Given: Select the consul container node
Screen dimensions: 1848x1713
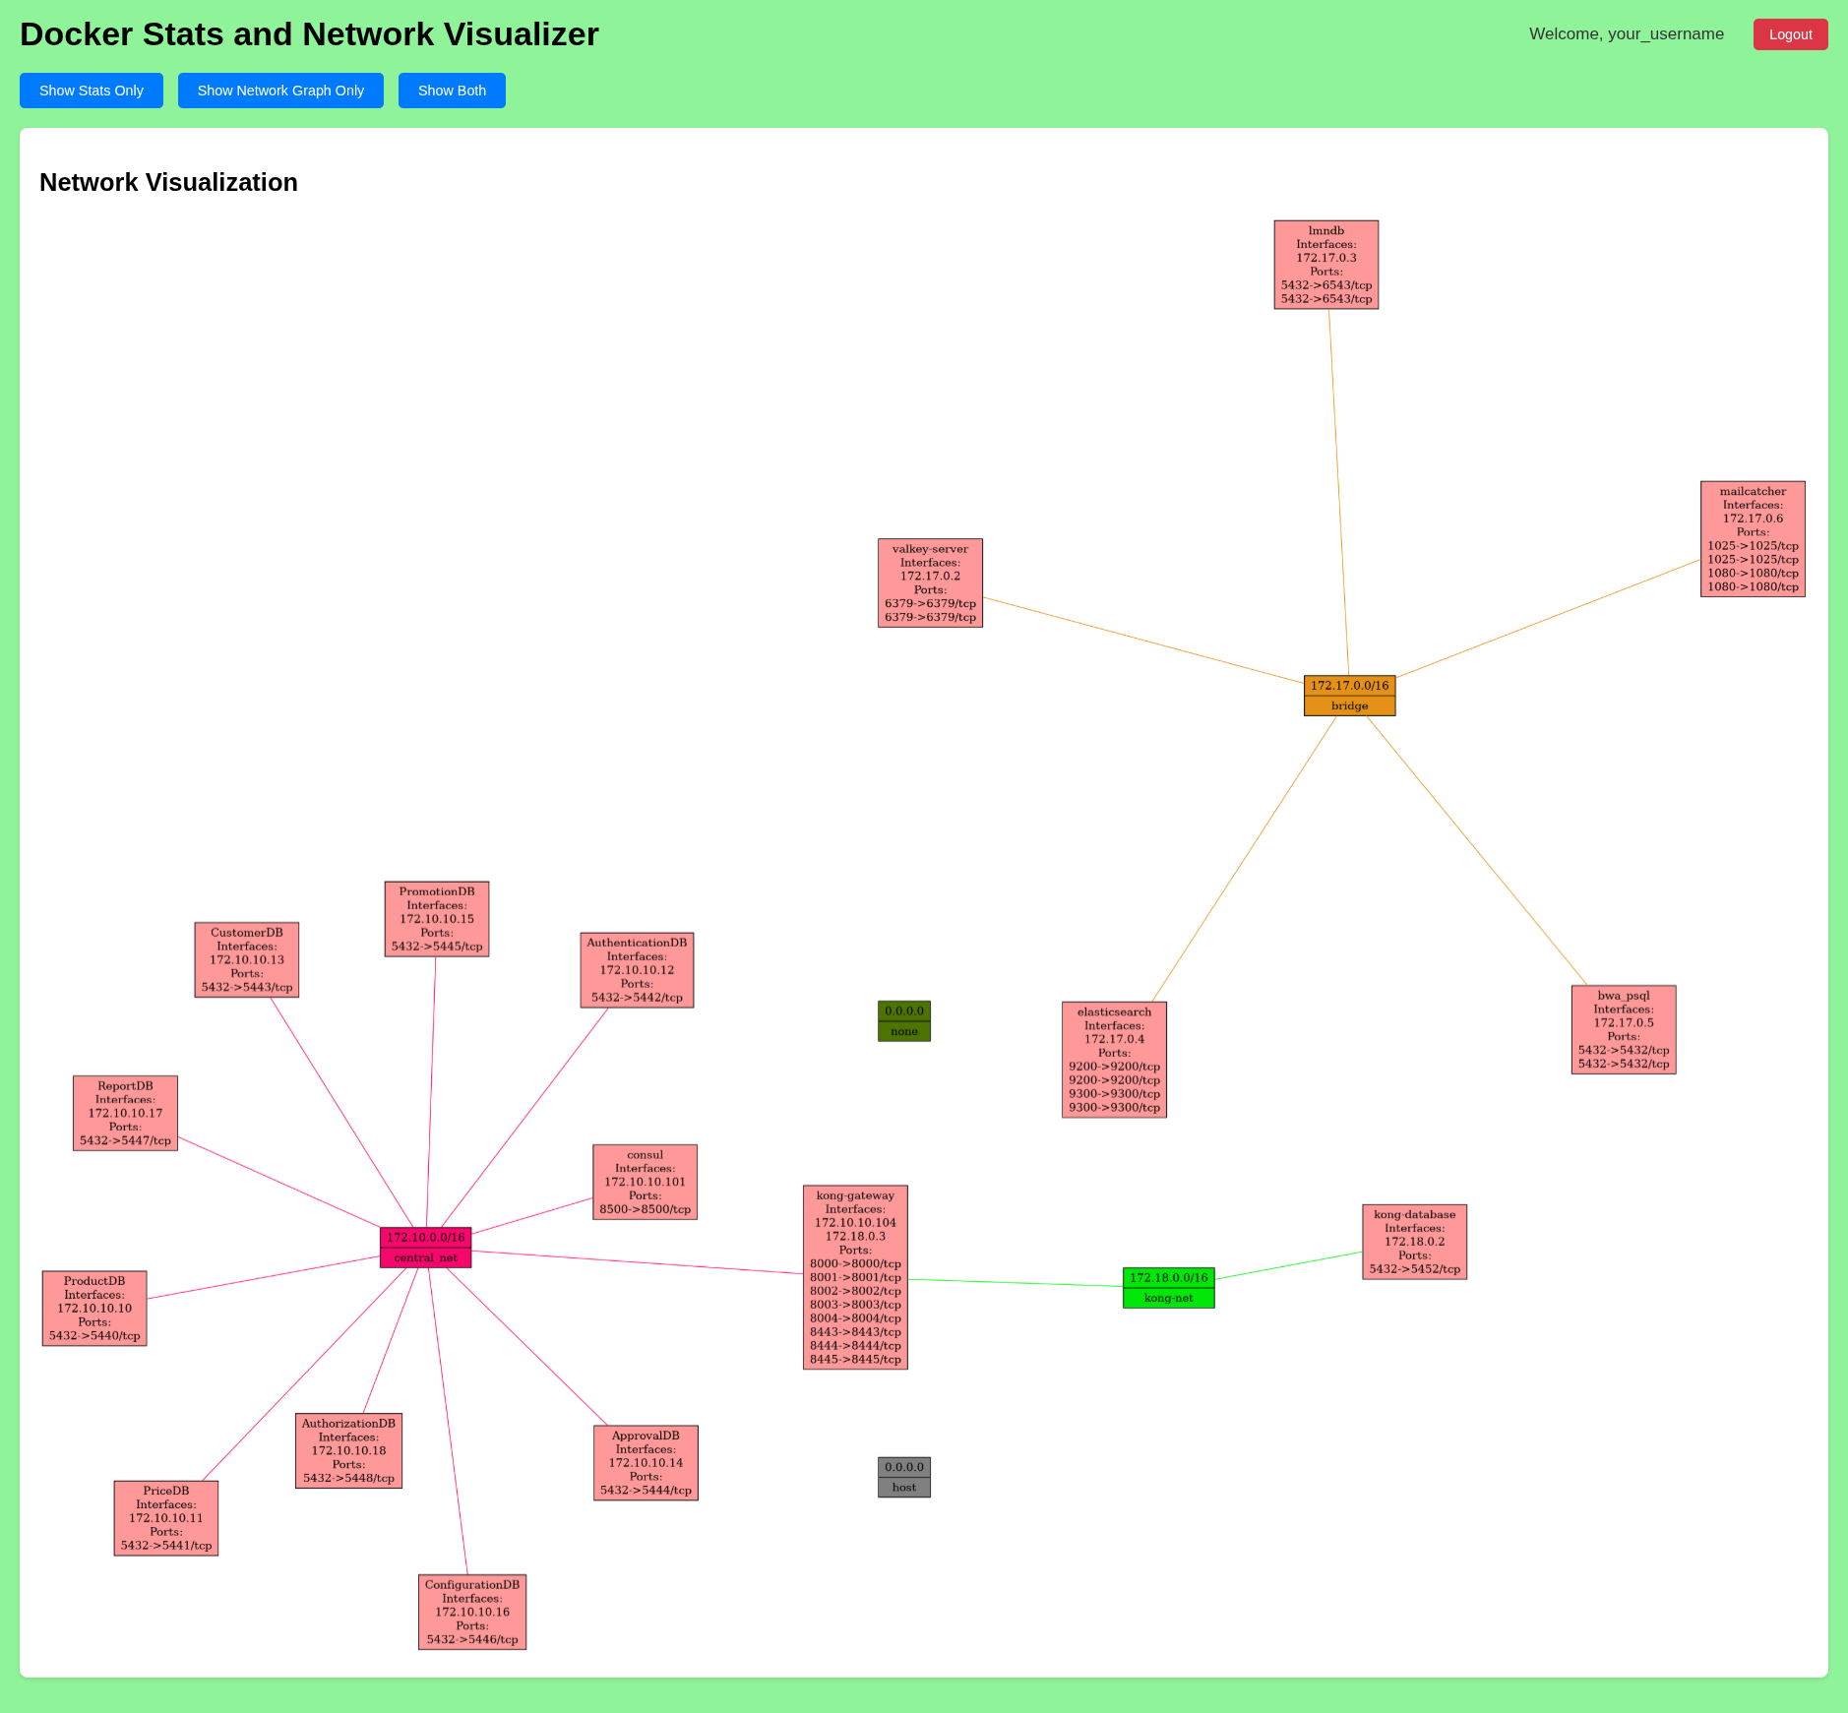Looking at the screenshot, I should tap(645, 1180).
